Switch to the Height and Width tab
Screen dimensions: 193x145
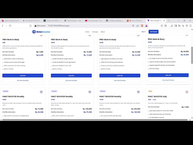click(x=52, y=21)
